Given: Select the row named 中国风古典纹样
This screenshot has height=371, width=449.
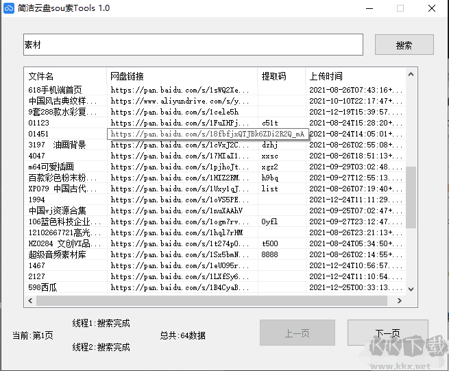Looking at the screenshot, I should tap(62, 101).
